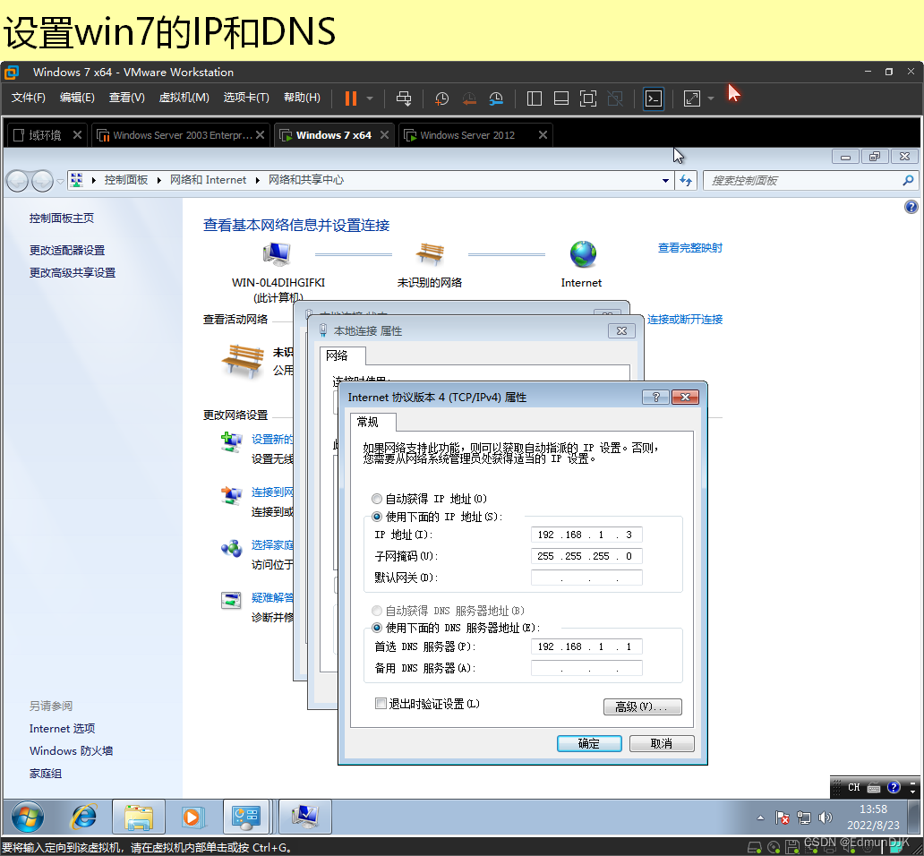This screenshot has height=856, width=924.
Task: Open the 文件(F) menu
Action: coord(29,98)
